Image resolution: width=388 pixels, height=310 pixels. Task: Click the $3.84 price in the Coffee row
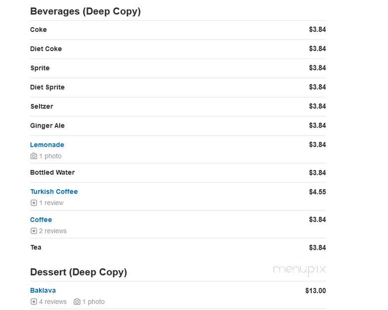coord(317,220)
